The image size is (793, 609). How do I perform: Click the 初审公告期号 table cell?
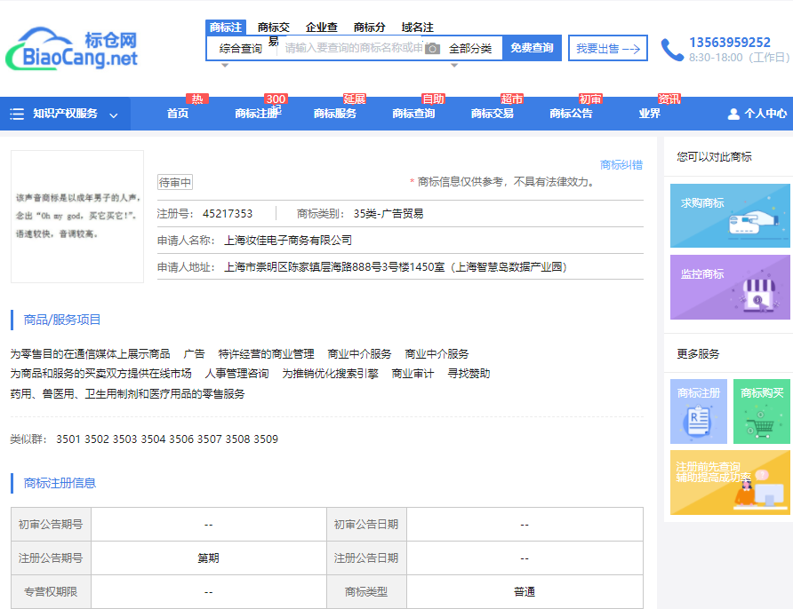coord(51,525)
